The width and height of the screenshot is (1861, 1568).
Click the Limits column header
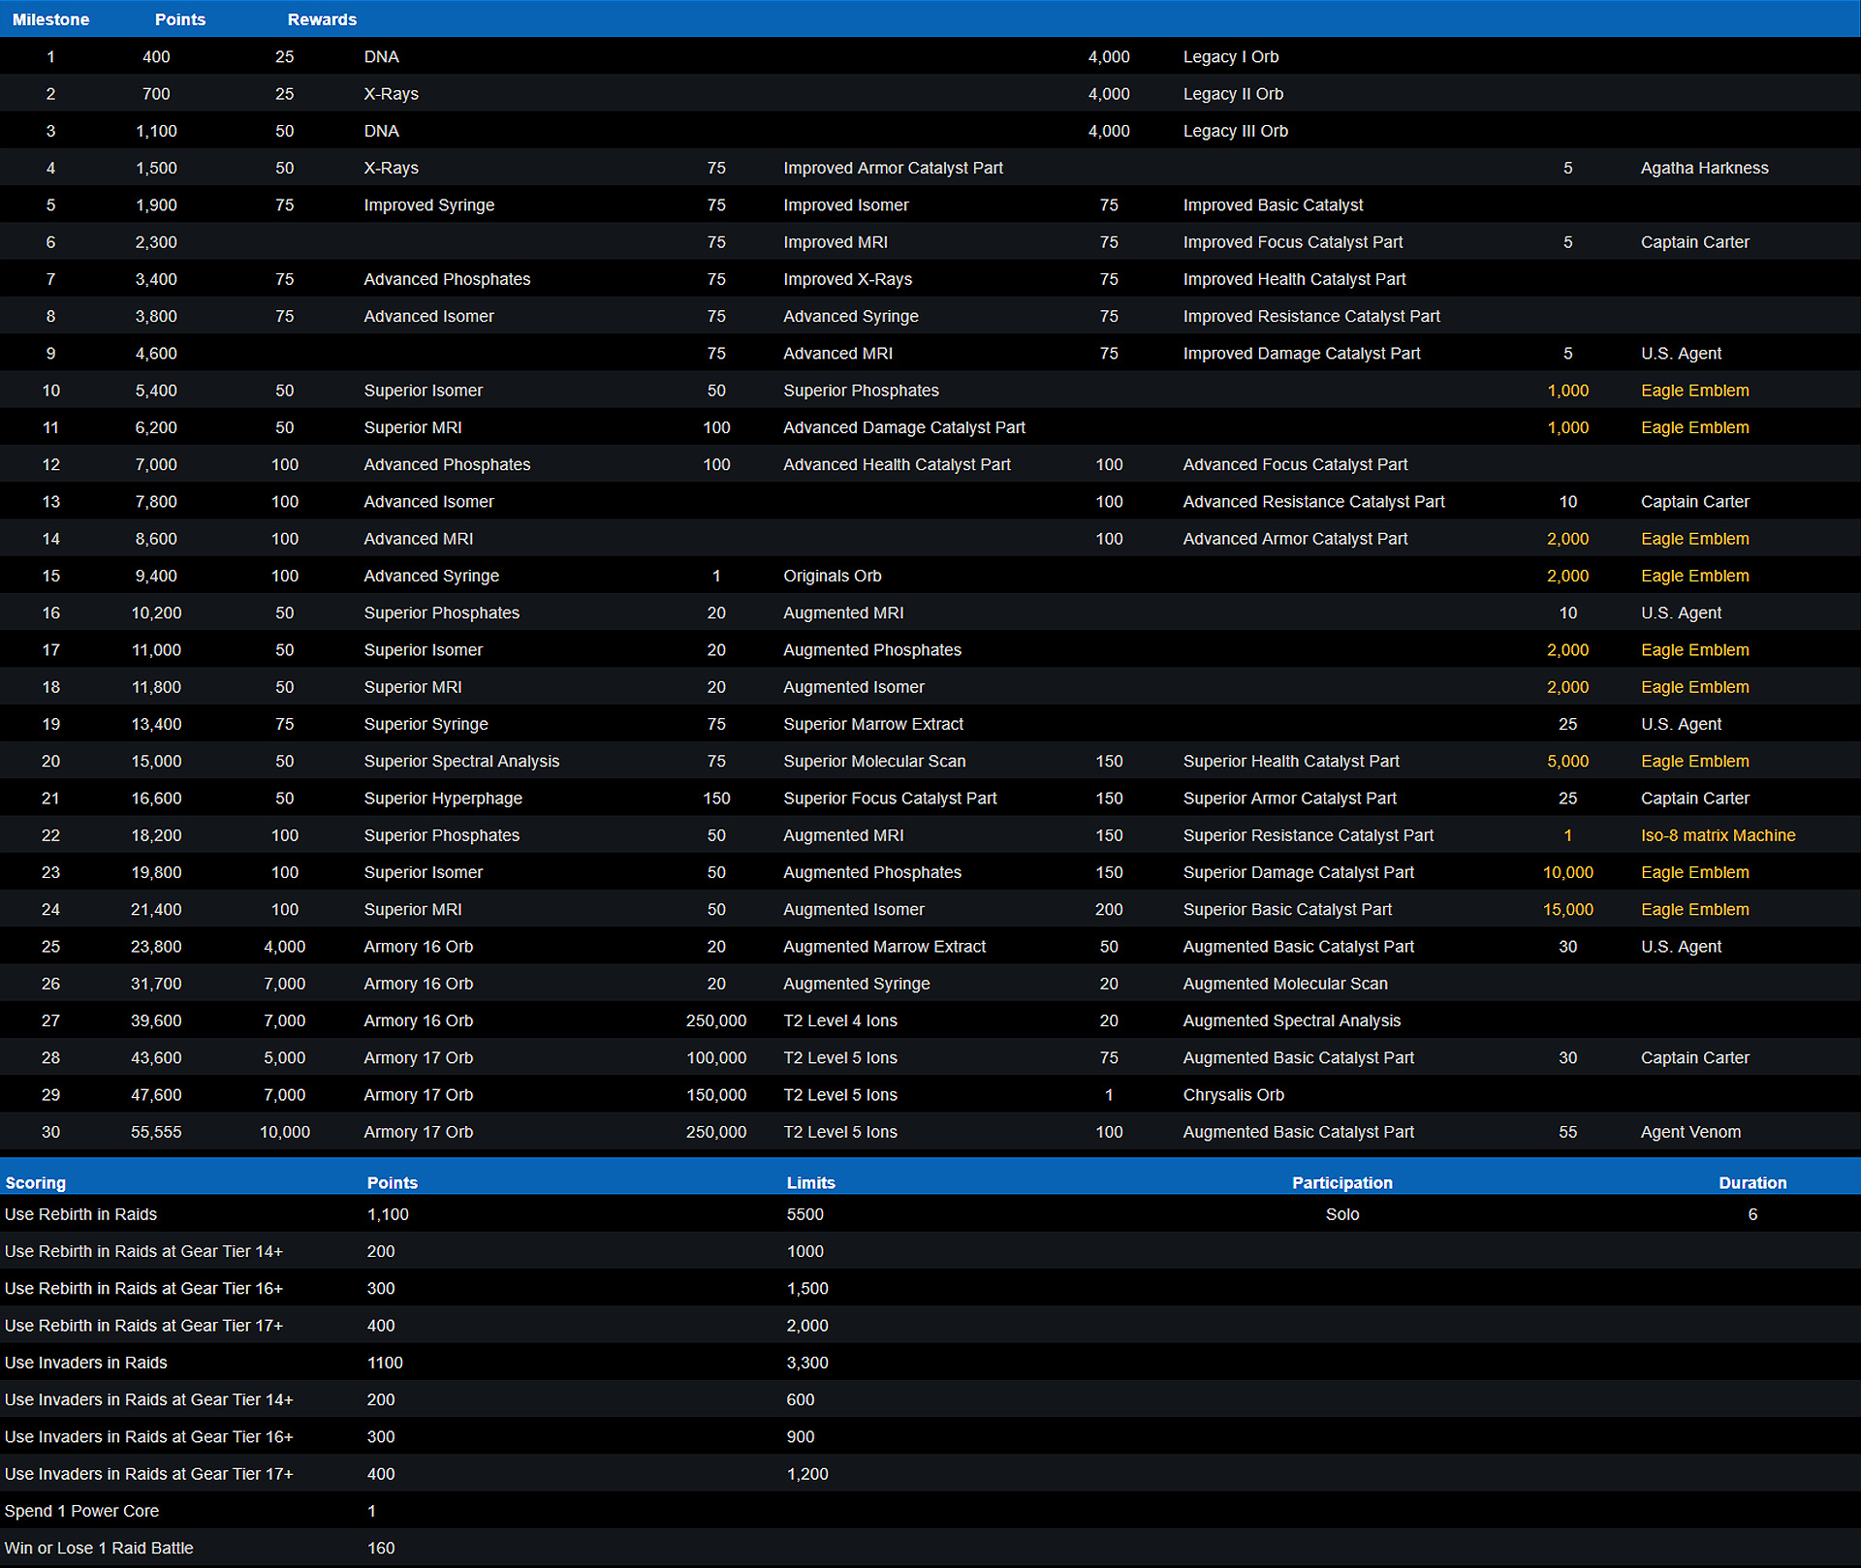(x=810, y=1182)
